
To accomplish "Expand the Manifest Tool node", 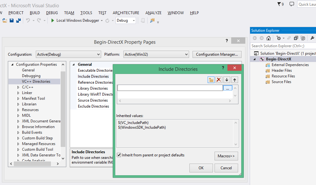I will click(x=18, y=98).
